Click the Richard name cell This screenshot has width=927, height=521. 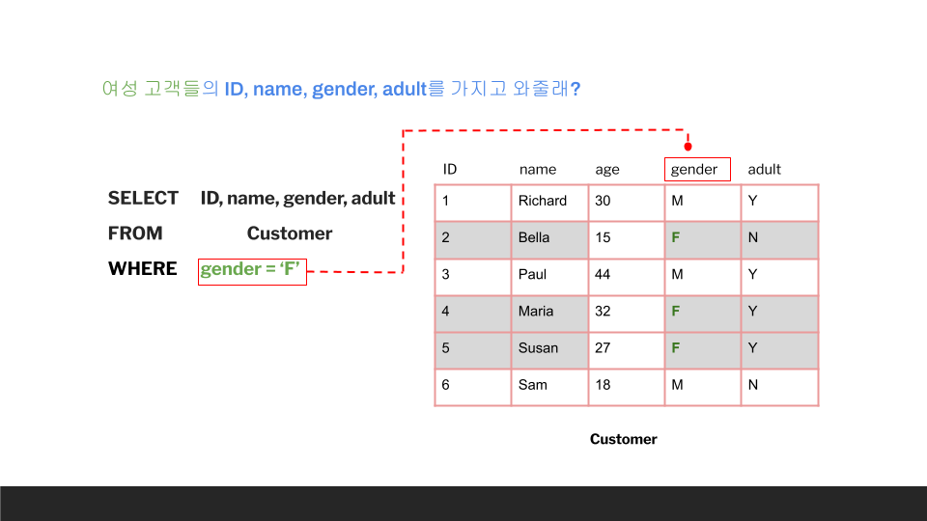549,203
